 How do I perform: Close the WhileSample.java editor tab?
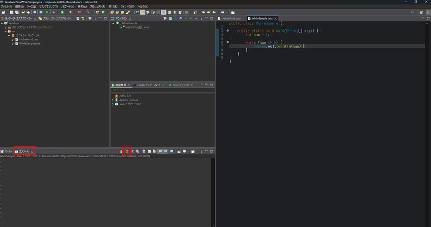tap(275, 18)
